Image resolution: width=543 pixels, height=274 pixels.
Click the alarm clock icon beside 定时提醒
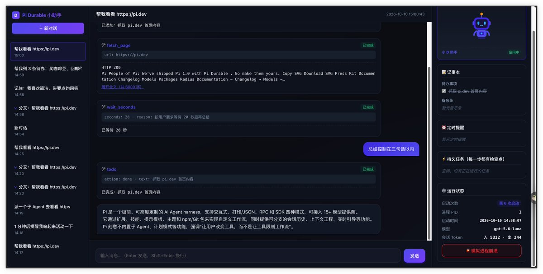(x=444, y=128)
